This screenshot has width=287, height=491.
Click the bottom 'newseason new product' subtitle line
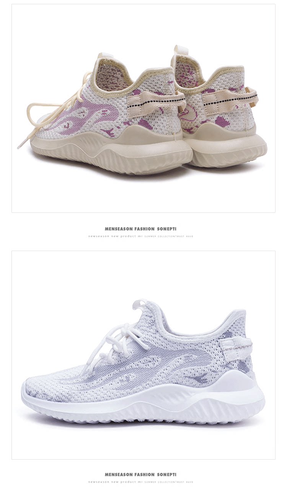[141, 482]
